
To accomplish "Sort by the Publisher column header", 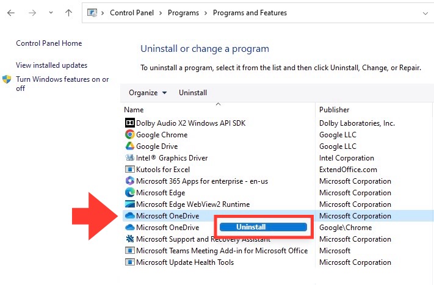I will coord(335,110).
